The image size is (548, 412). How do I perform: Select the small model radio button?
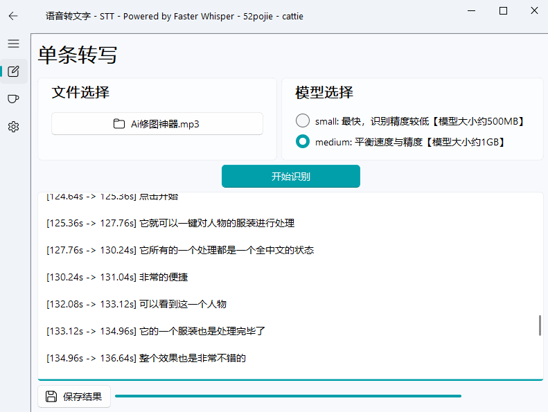coord(302,120)
